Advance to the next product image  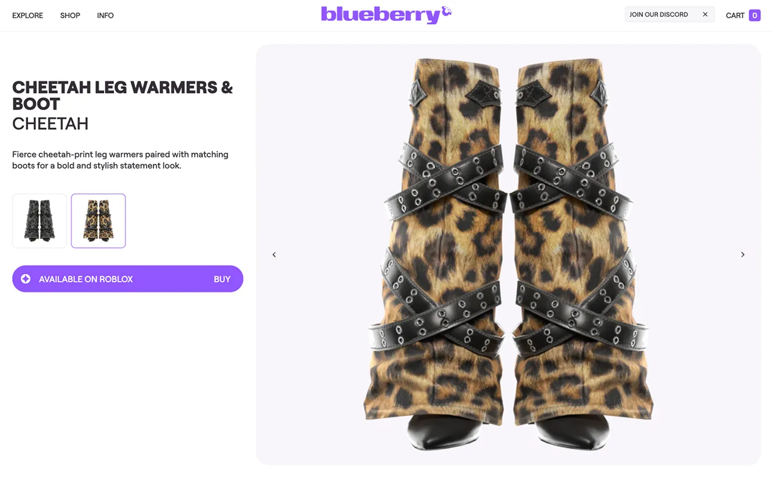pos(742,254)
